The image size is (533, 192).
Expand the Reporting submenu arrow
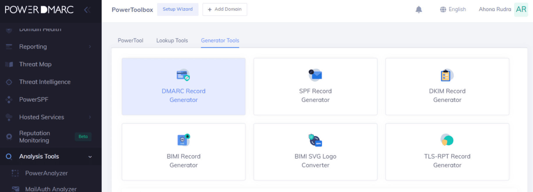[90, 47]
